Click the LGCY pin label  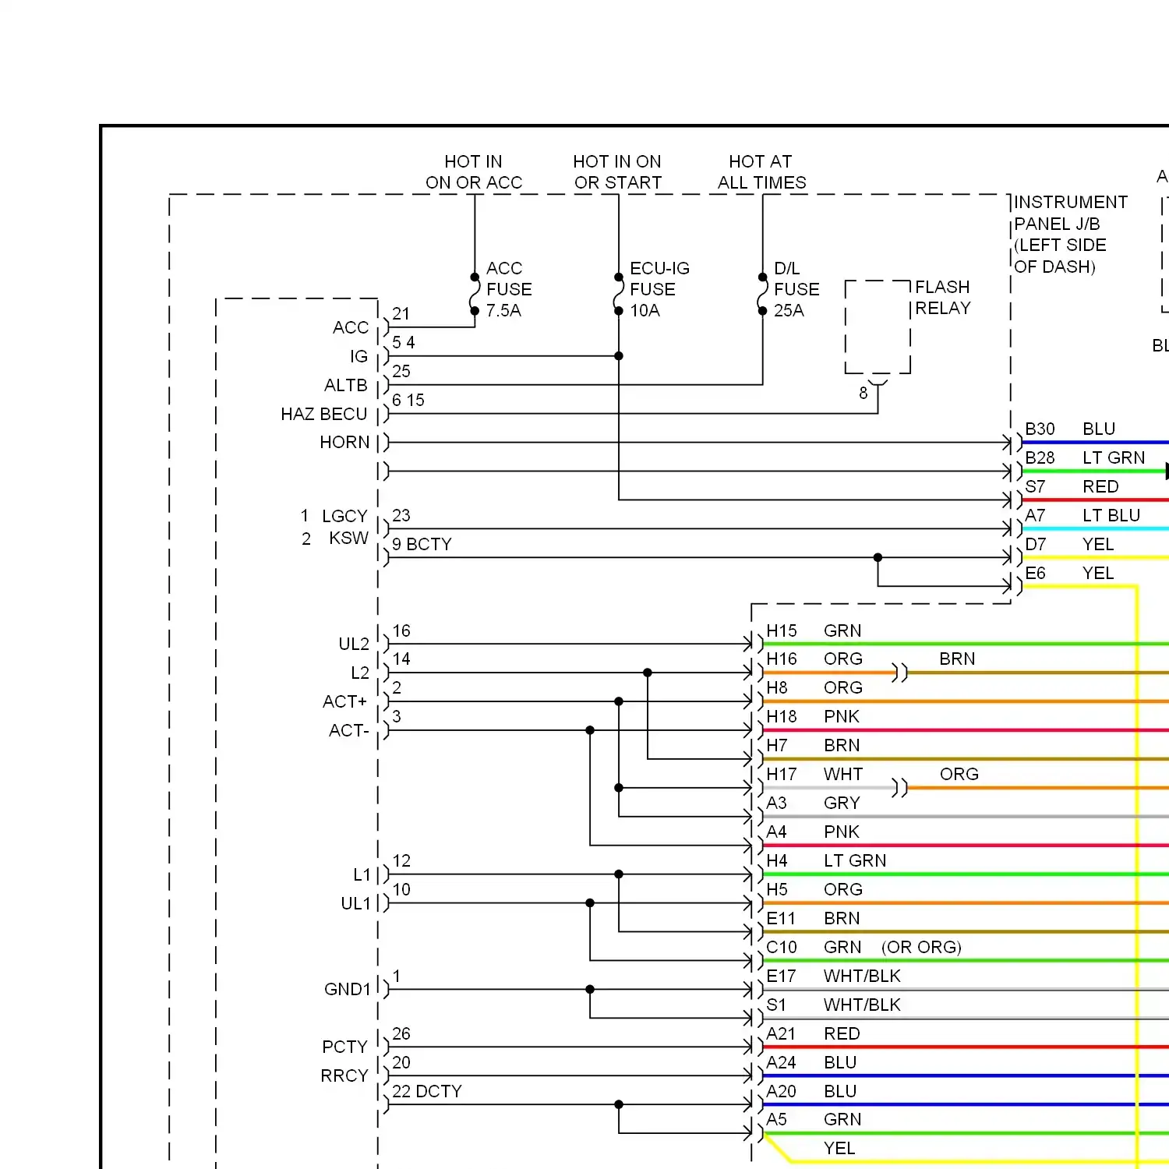pos(344,516)
